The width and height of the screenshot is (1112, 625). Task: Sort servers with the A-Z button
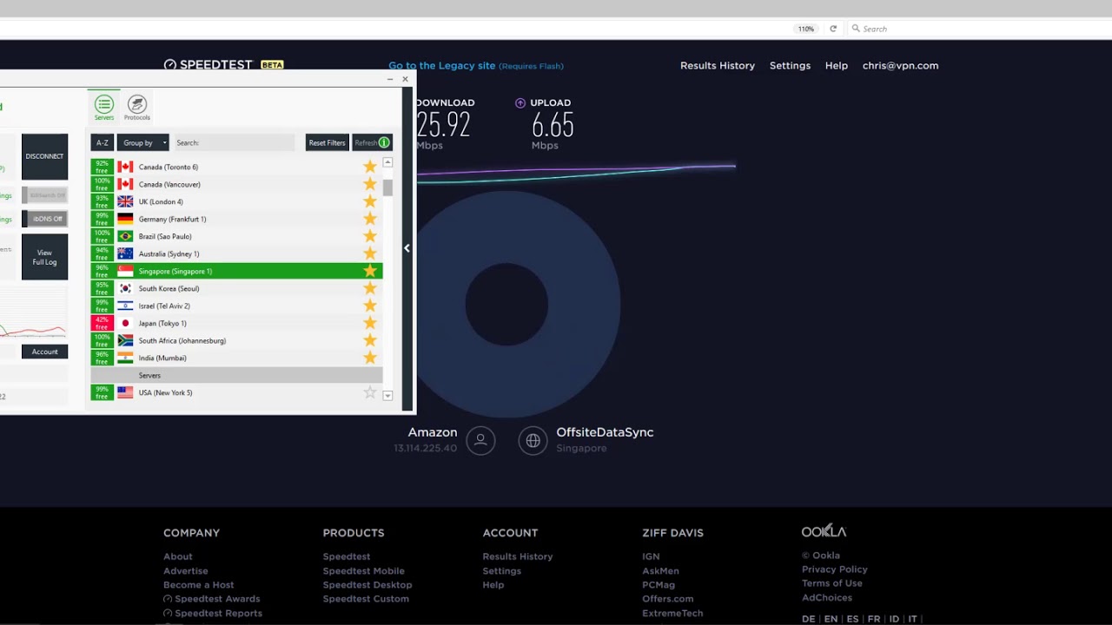[x=103, y=142]
